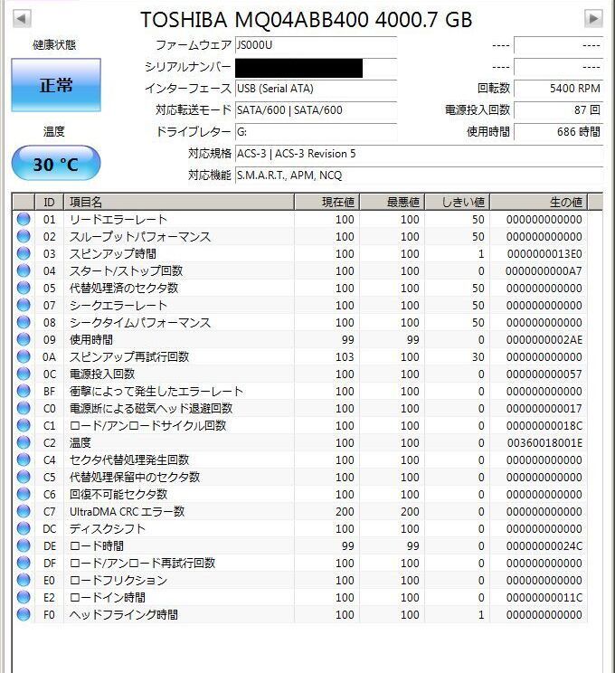Click status icon for C4 セクタ代替処理発生回数
Screen dimensions: 615x673
24,460
